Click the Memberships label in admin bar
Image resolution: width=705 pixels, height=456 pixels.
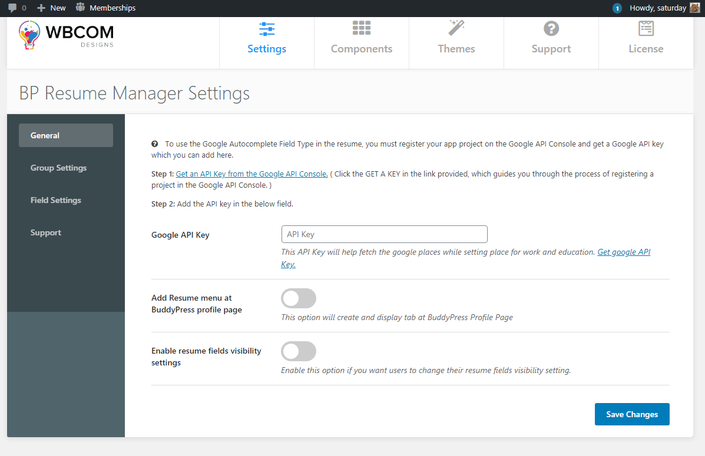[112, 8]
